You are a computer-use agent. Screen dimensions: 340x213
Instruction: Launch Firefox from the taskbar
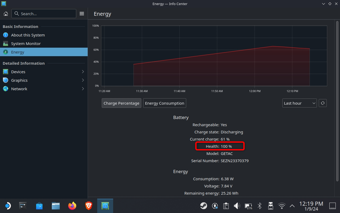72,206
